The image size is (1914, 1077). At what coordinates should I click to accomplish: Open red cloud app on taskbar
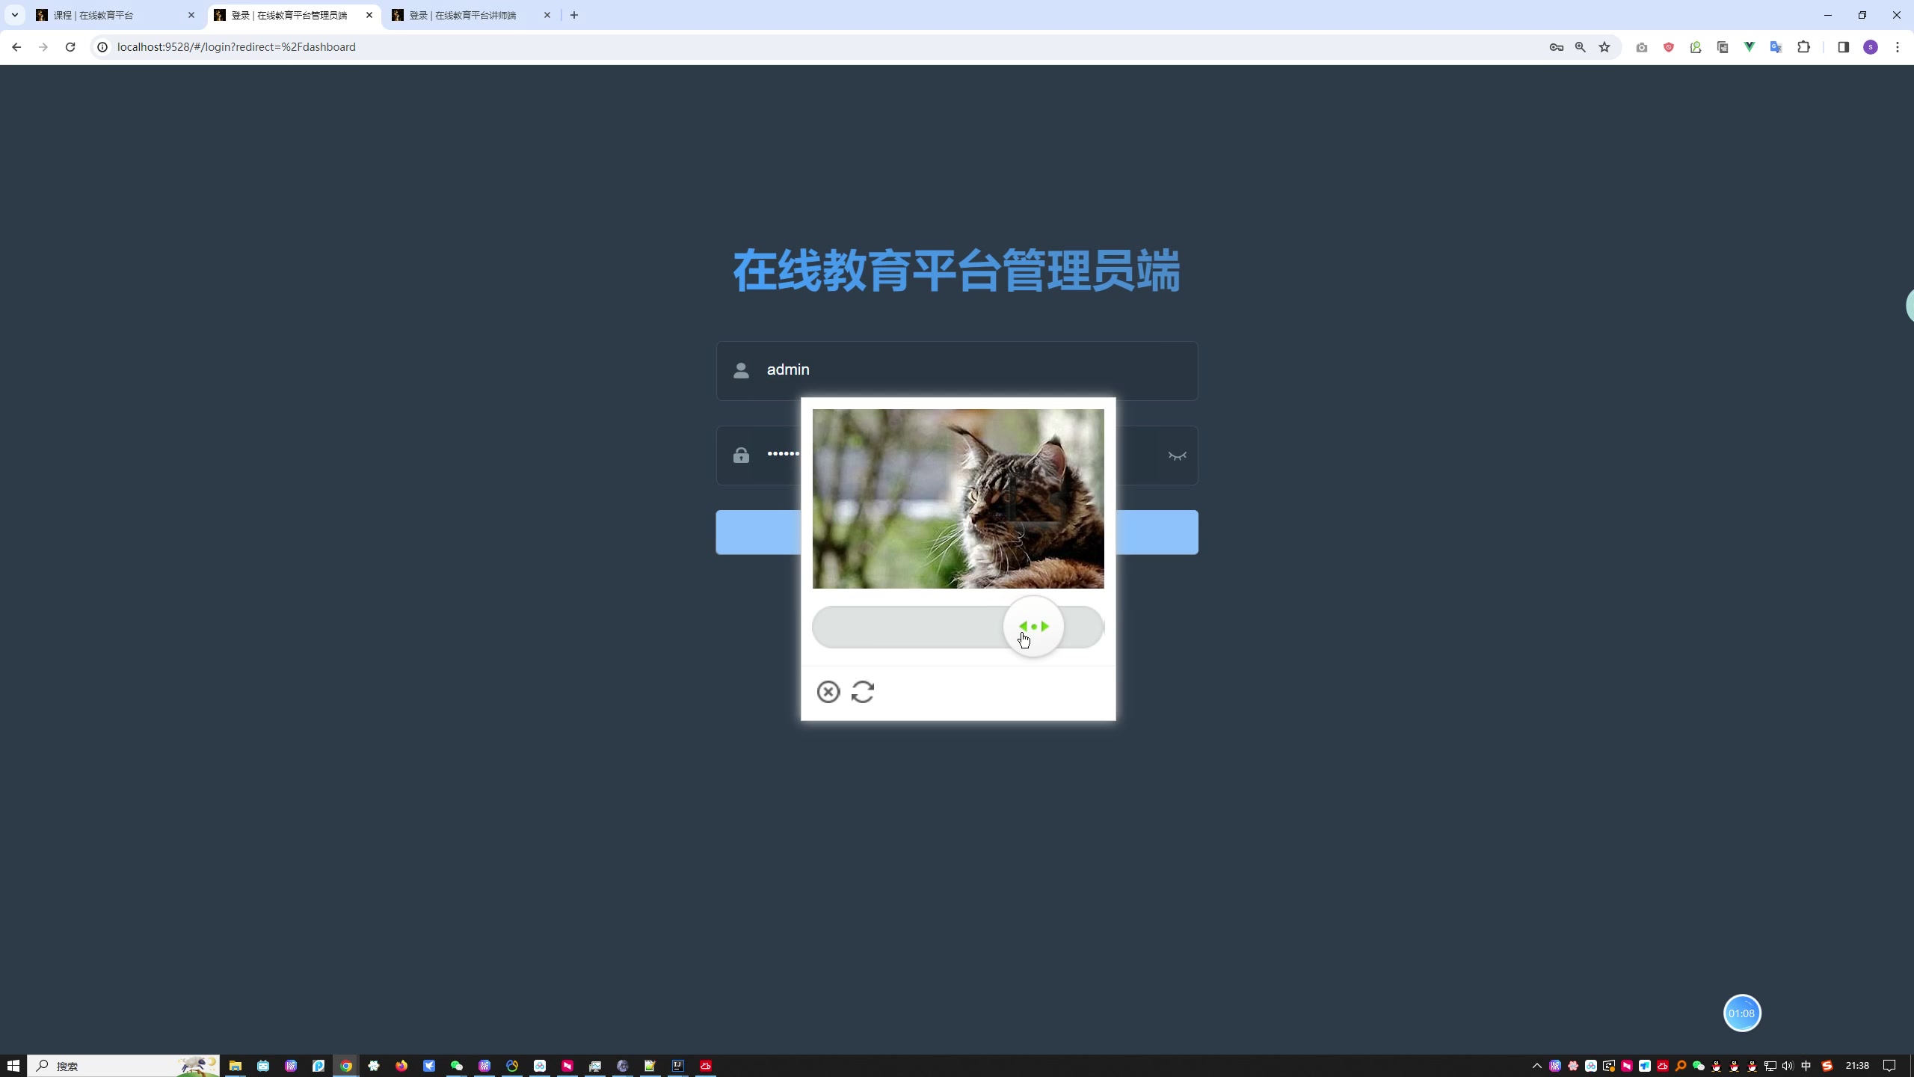706,1066
